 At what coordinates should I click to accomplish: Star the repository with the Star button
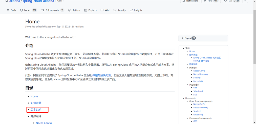tap(232, 1)
